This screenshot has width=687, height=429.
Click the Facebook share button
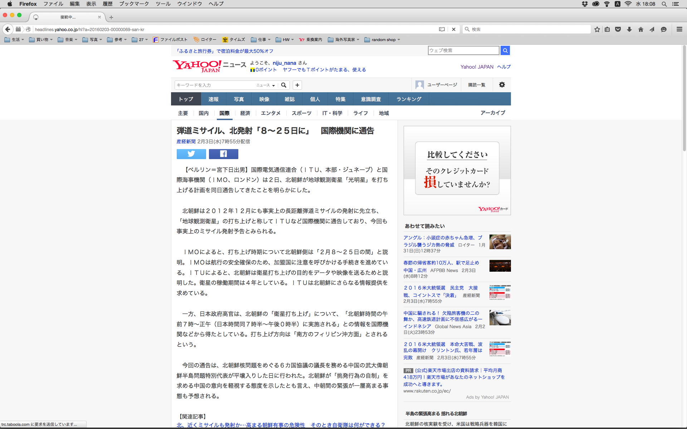pos(223,154)
